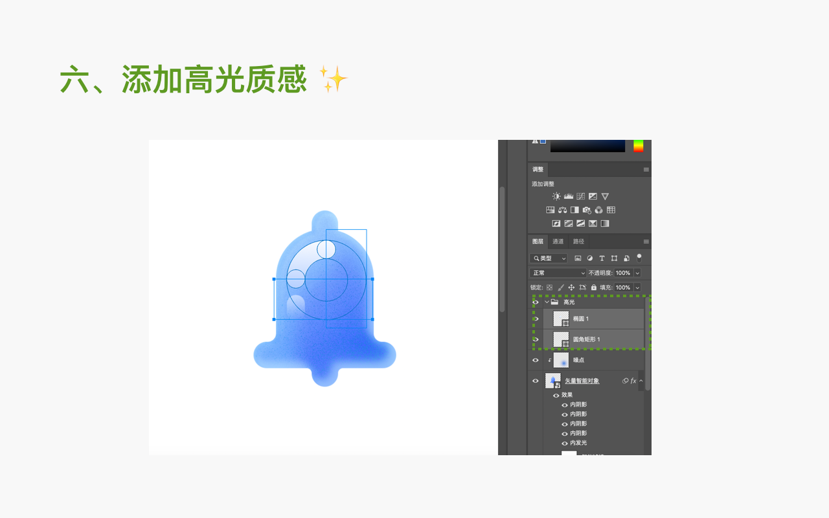Open the 类型 layer filter dropdown
The image size is (829, 518).
coord(549,258)
